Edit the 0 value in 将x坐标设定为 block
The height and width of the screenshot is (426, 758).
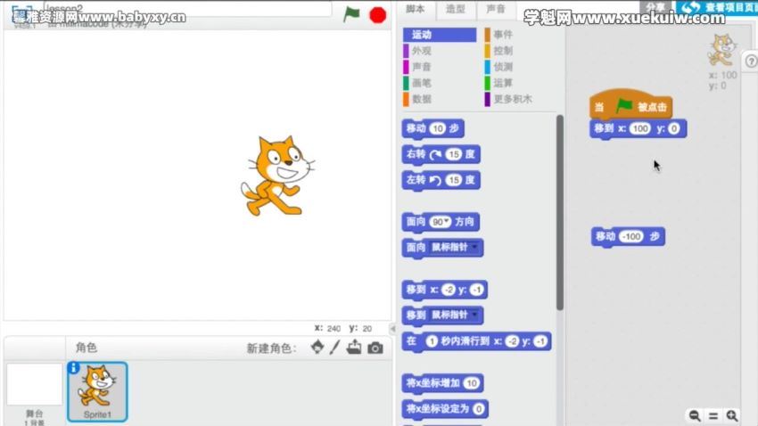[479, 409]
